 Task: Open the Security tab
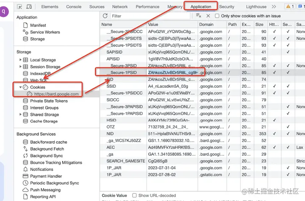tap(227, 7)
